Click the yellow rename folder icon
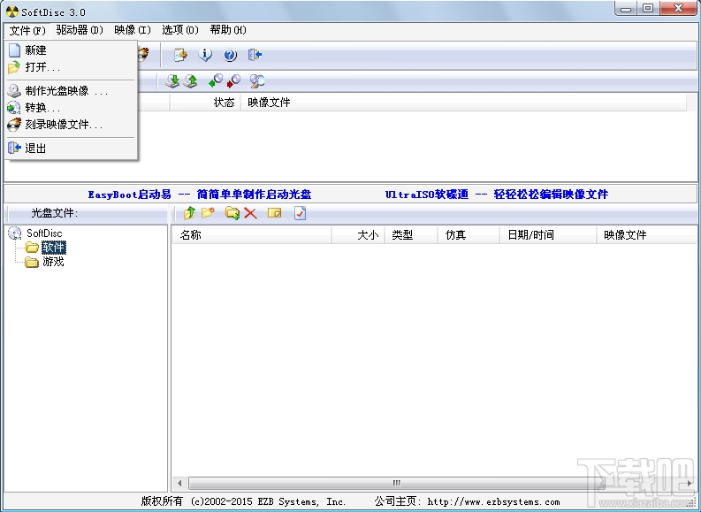Viewport: 701px width, 512px height. pyautogui.click(x=275, y=213)
